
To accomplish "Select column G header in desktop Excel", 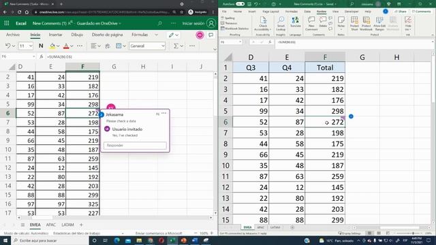I will point(362,57).
